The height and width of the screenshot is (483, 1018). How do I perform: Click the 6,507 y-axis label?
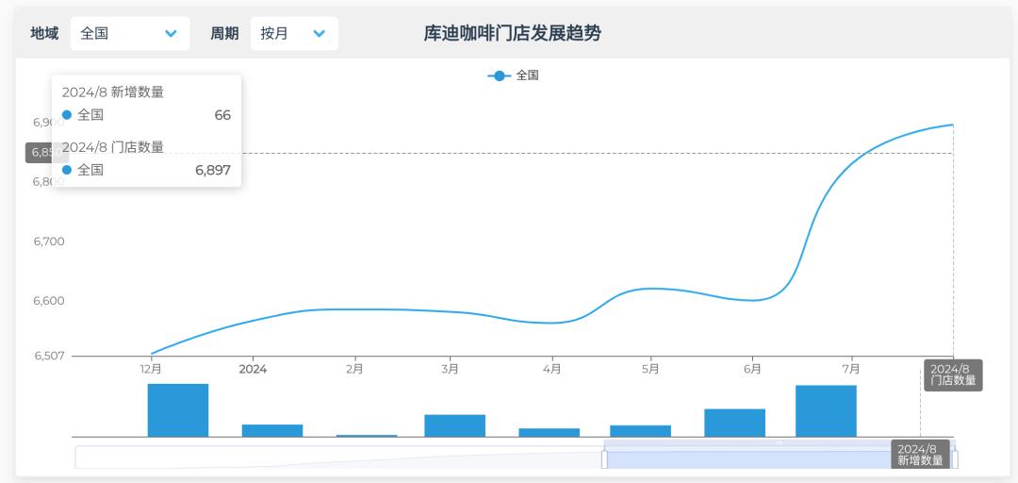tap(49, 357)
